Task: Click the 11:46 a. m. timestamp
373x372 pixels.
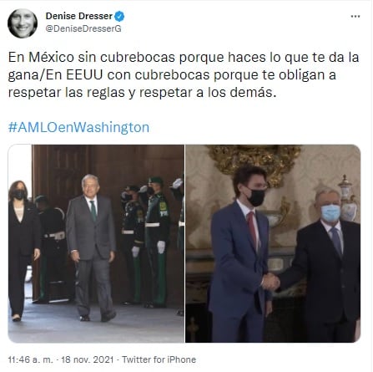Action: click(x=30, y=359)
